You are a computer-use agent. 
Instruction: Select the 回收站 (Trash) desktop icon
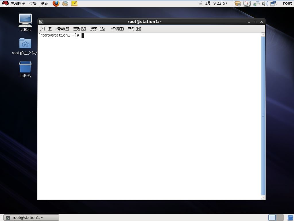coord(25,69)
